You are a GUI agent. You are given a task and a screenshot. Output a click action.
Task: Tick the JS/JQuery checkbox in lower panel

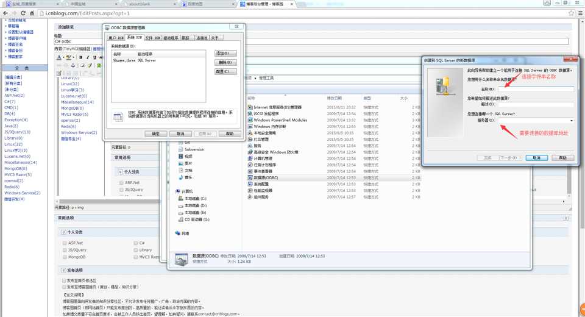[x=65, y=250]
